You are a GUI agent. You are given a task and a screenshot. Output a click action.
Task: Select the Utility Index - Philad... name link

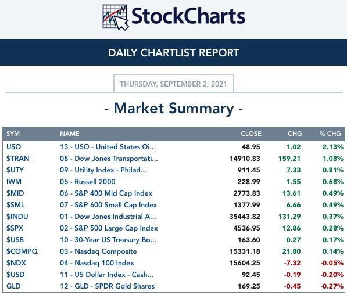coord(103,170)
